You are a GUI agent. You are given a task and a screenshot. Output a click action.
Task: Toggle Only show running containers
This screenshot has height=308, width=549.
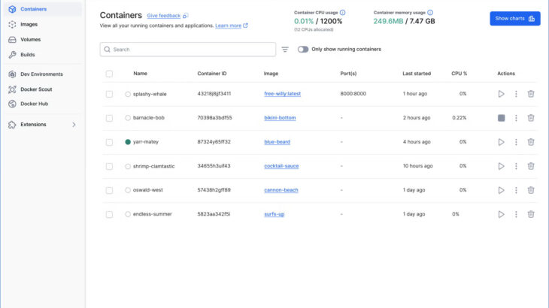303,50
